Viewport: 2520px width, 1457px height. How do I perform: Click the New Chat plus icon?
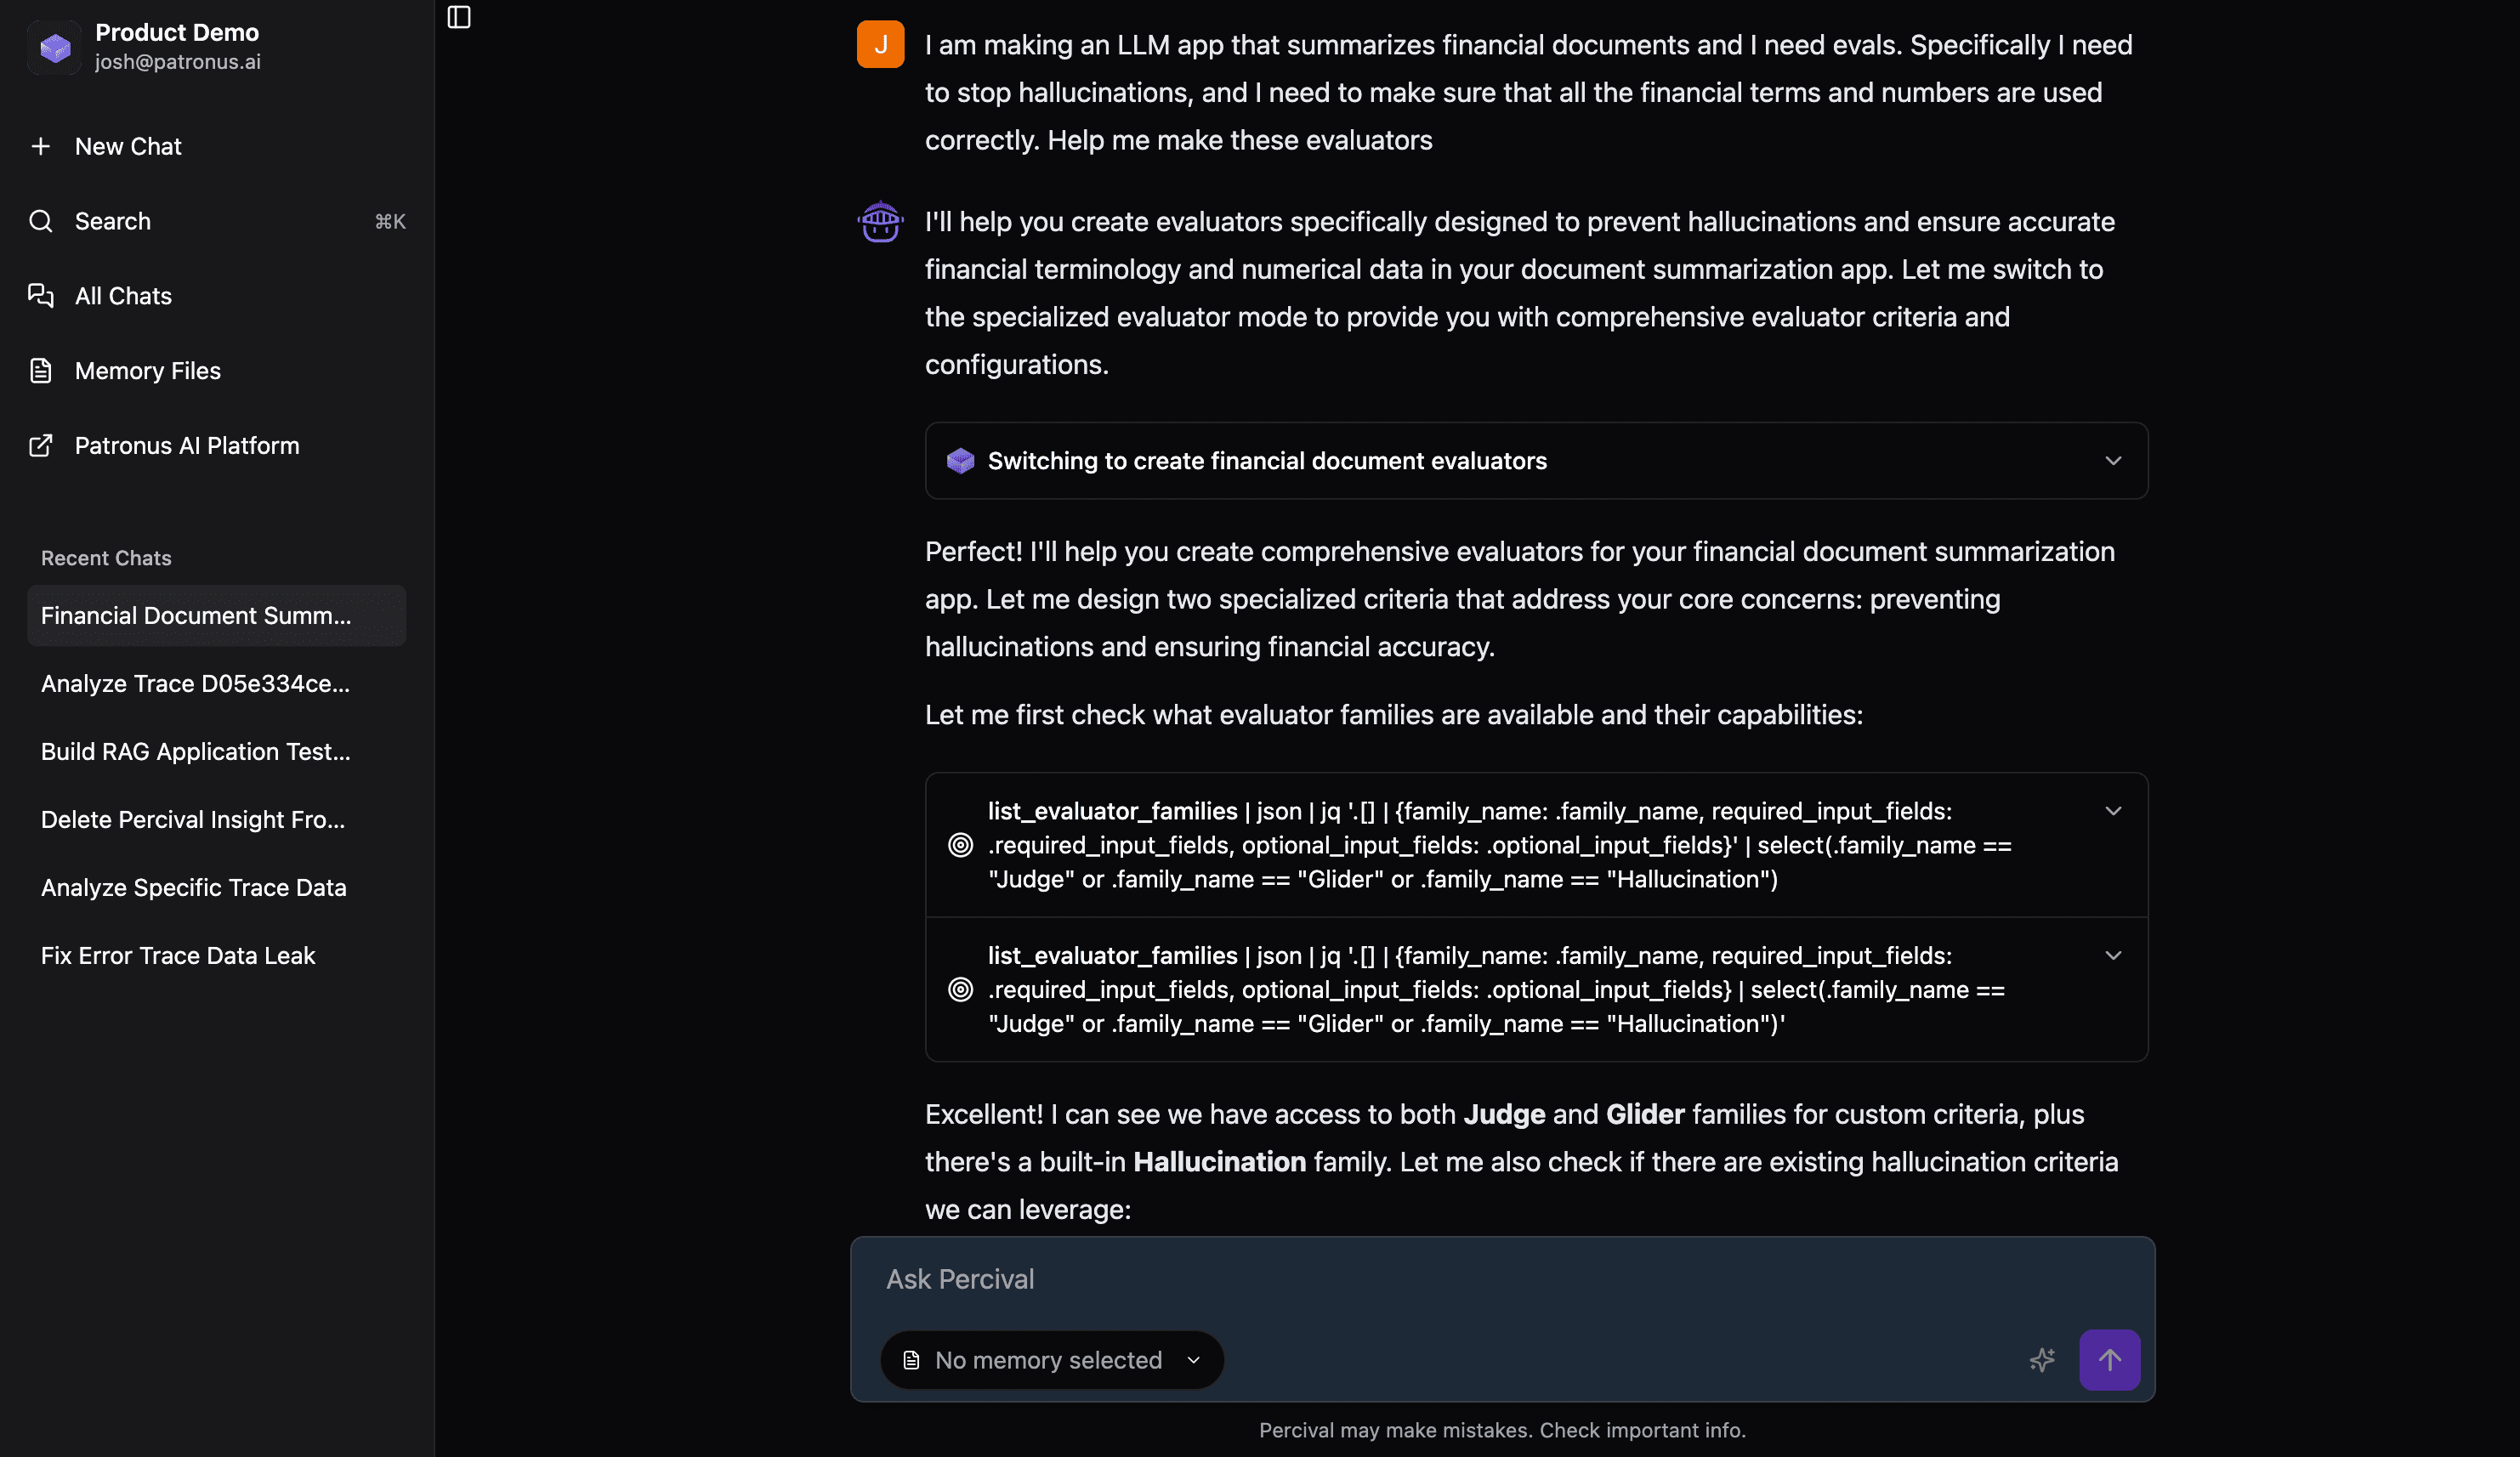coord(41,146)
